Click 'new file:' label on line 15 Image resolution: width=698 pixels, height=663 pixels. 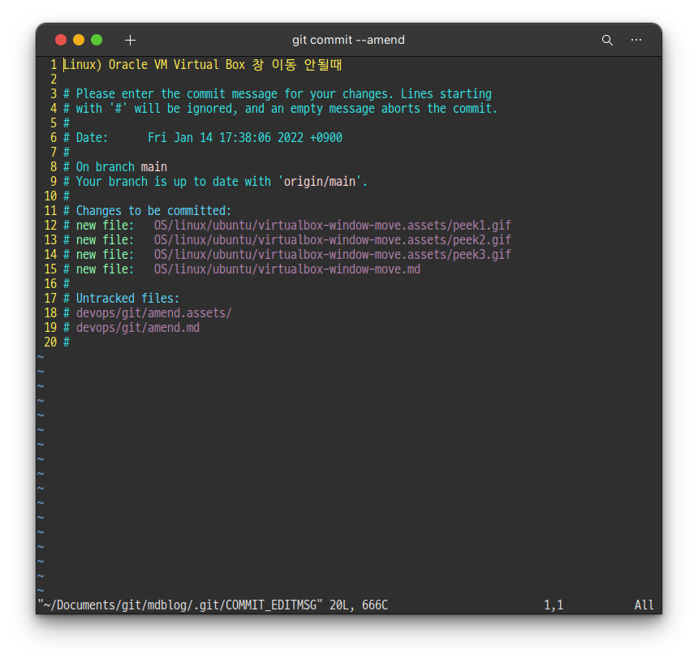coord(105,269)
